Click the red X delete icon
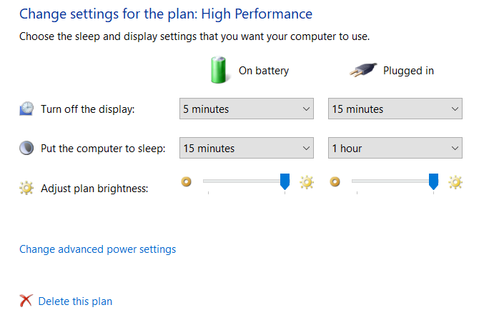This screenshot has width=489, height=315. (x=26, y=301)
